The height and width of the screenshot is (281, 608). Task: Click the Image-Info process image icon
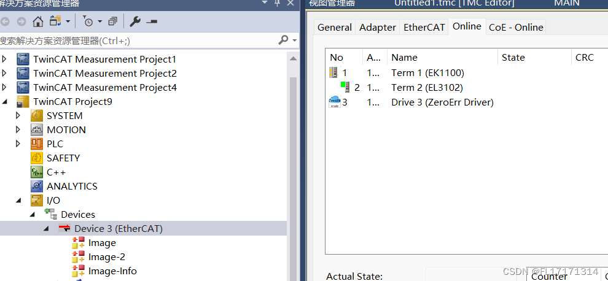tap(79, 271)
